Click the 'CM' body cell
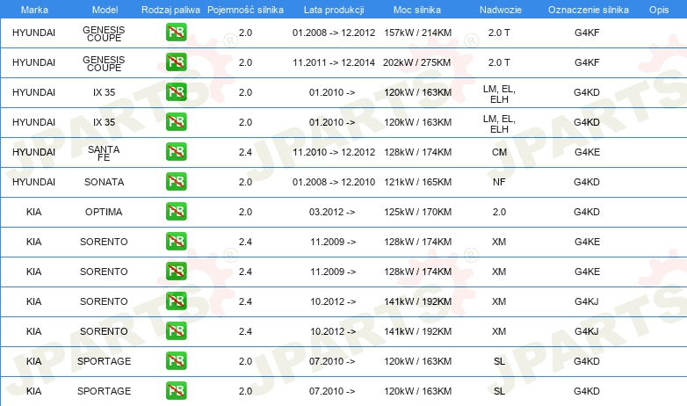Viewport: 687px width, 406px height. (499, 152)
